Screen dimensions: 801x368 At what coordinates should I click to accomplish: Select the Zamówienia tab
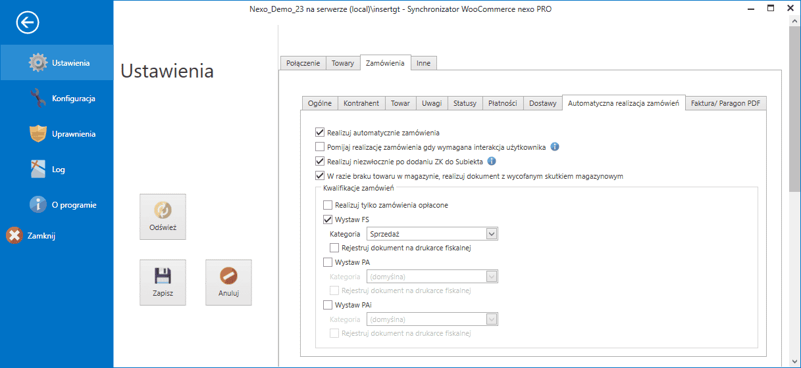click(385, 62)
